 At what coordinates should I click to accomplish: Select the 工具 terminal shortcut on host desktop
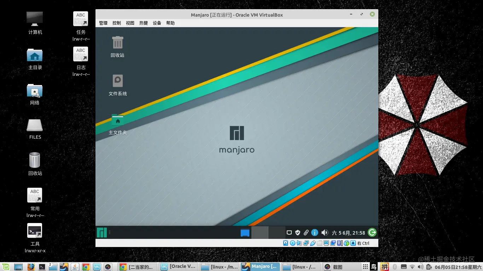tap(35, 238)
